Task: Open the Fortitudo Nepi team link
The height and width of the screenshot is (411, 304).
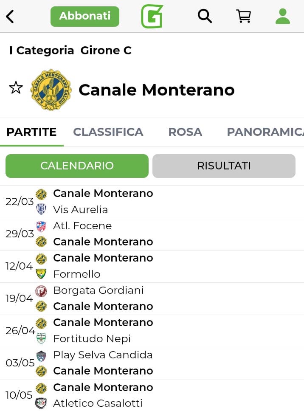Action: coord(92,339)
